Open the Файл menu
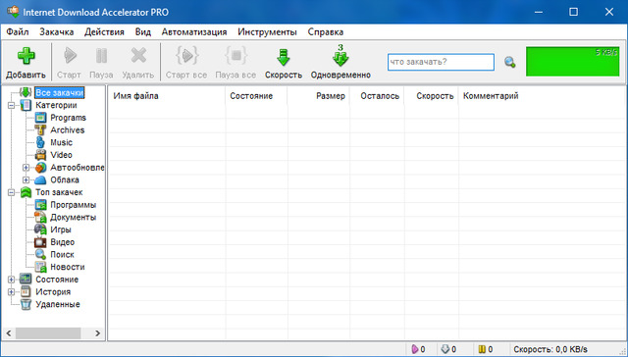628x357 pixels. 18,32
